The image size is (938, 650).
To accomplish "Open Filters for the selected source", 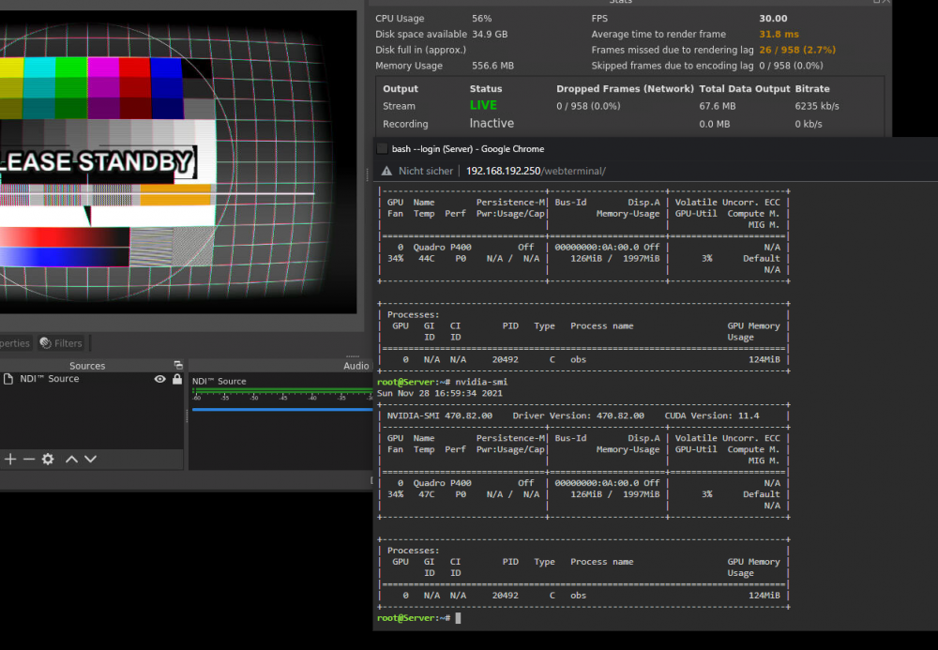I will coord(61,343).
